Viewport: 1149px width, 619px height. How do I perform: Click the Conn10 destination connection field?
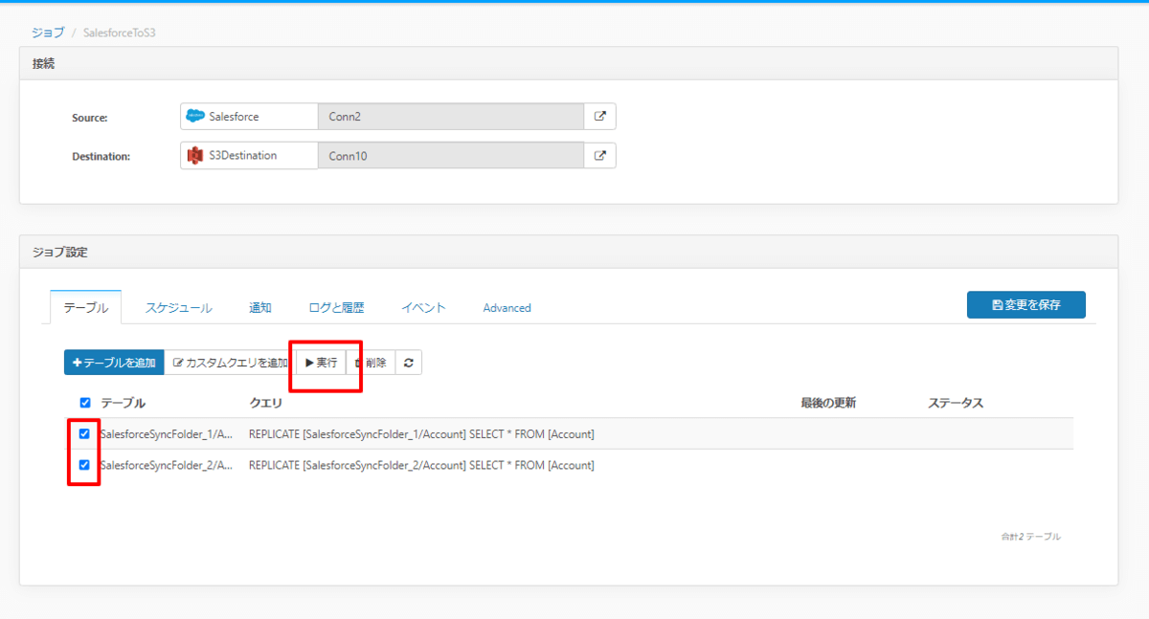click(451, 156)
